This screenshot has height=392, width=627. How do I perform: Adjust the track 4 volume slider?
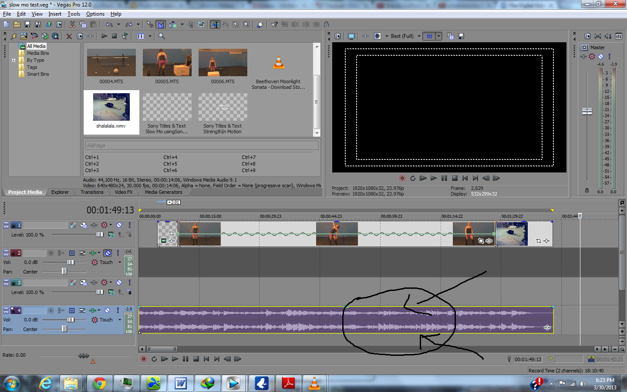tap(71, 320)
